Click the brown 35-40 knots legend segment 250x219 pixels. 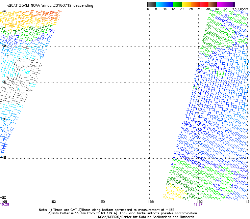pos(213,4)
